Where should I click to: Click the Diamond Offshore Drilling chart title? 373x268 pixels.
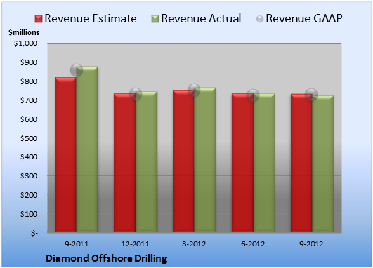coord(107,258)
